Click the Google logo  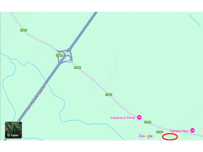pyautogui.click(x=146, y=136)
